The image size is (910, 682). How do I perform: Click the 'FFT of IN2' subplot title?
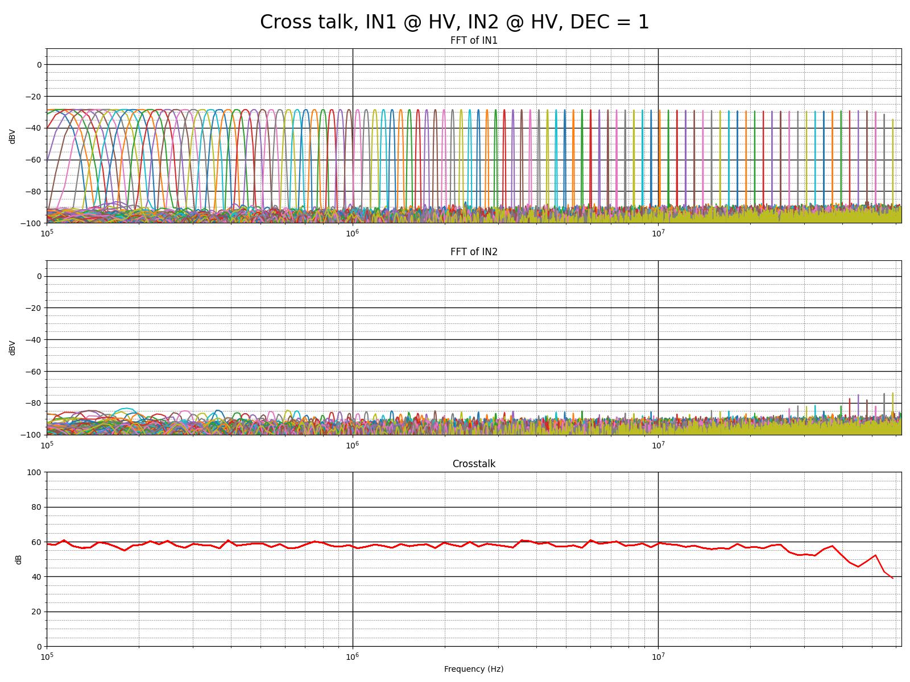pos(474,252)
